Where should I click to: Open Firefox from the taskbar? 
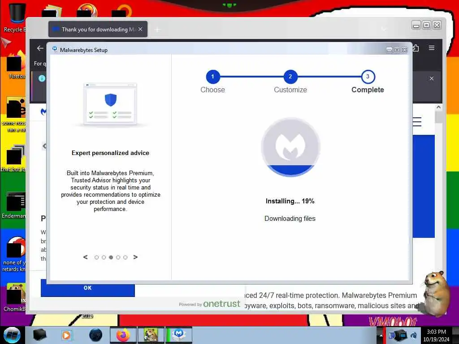pyautogui.click(x=123, y=335)
